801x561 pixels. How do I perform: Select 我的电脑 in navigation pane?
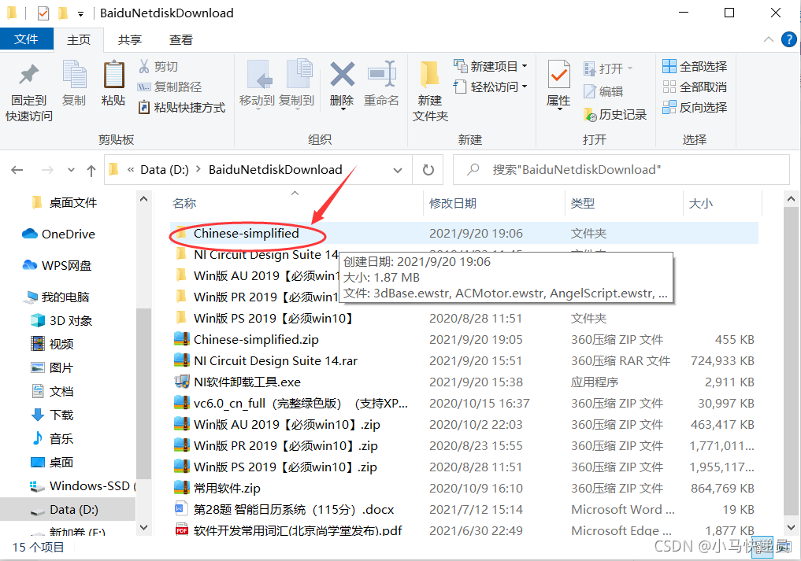57,297
